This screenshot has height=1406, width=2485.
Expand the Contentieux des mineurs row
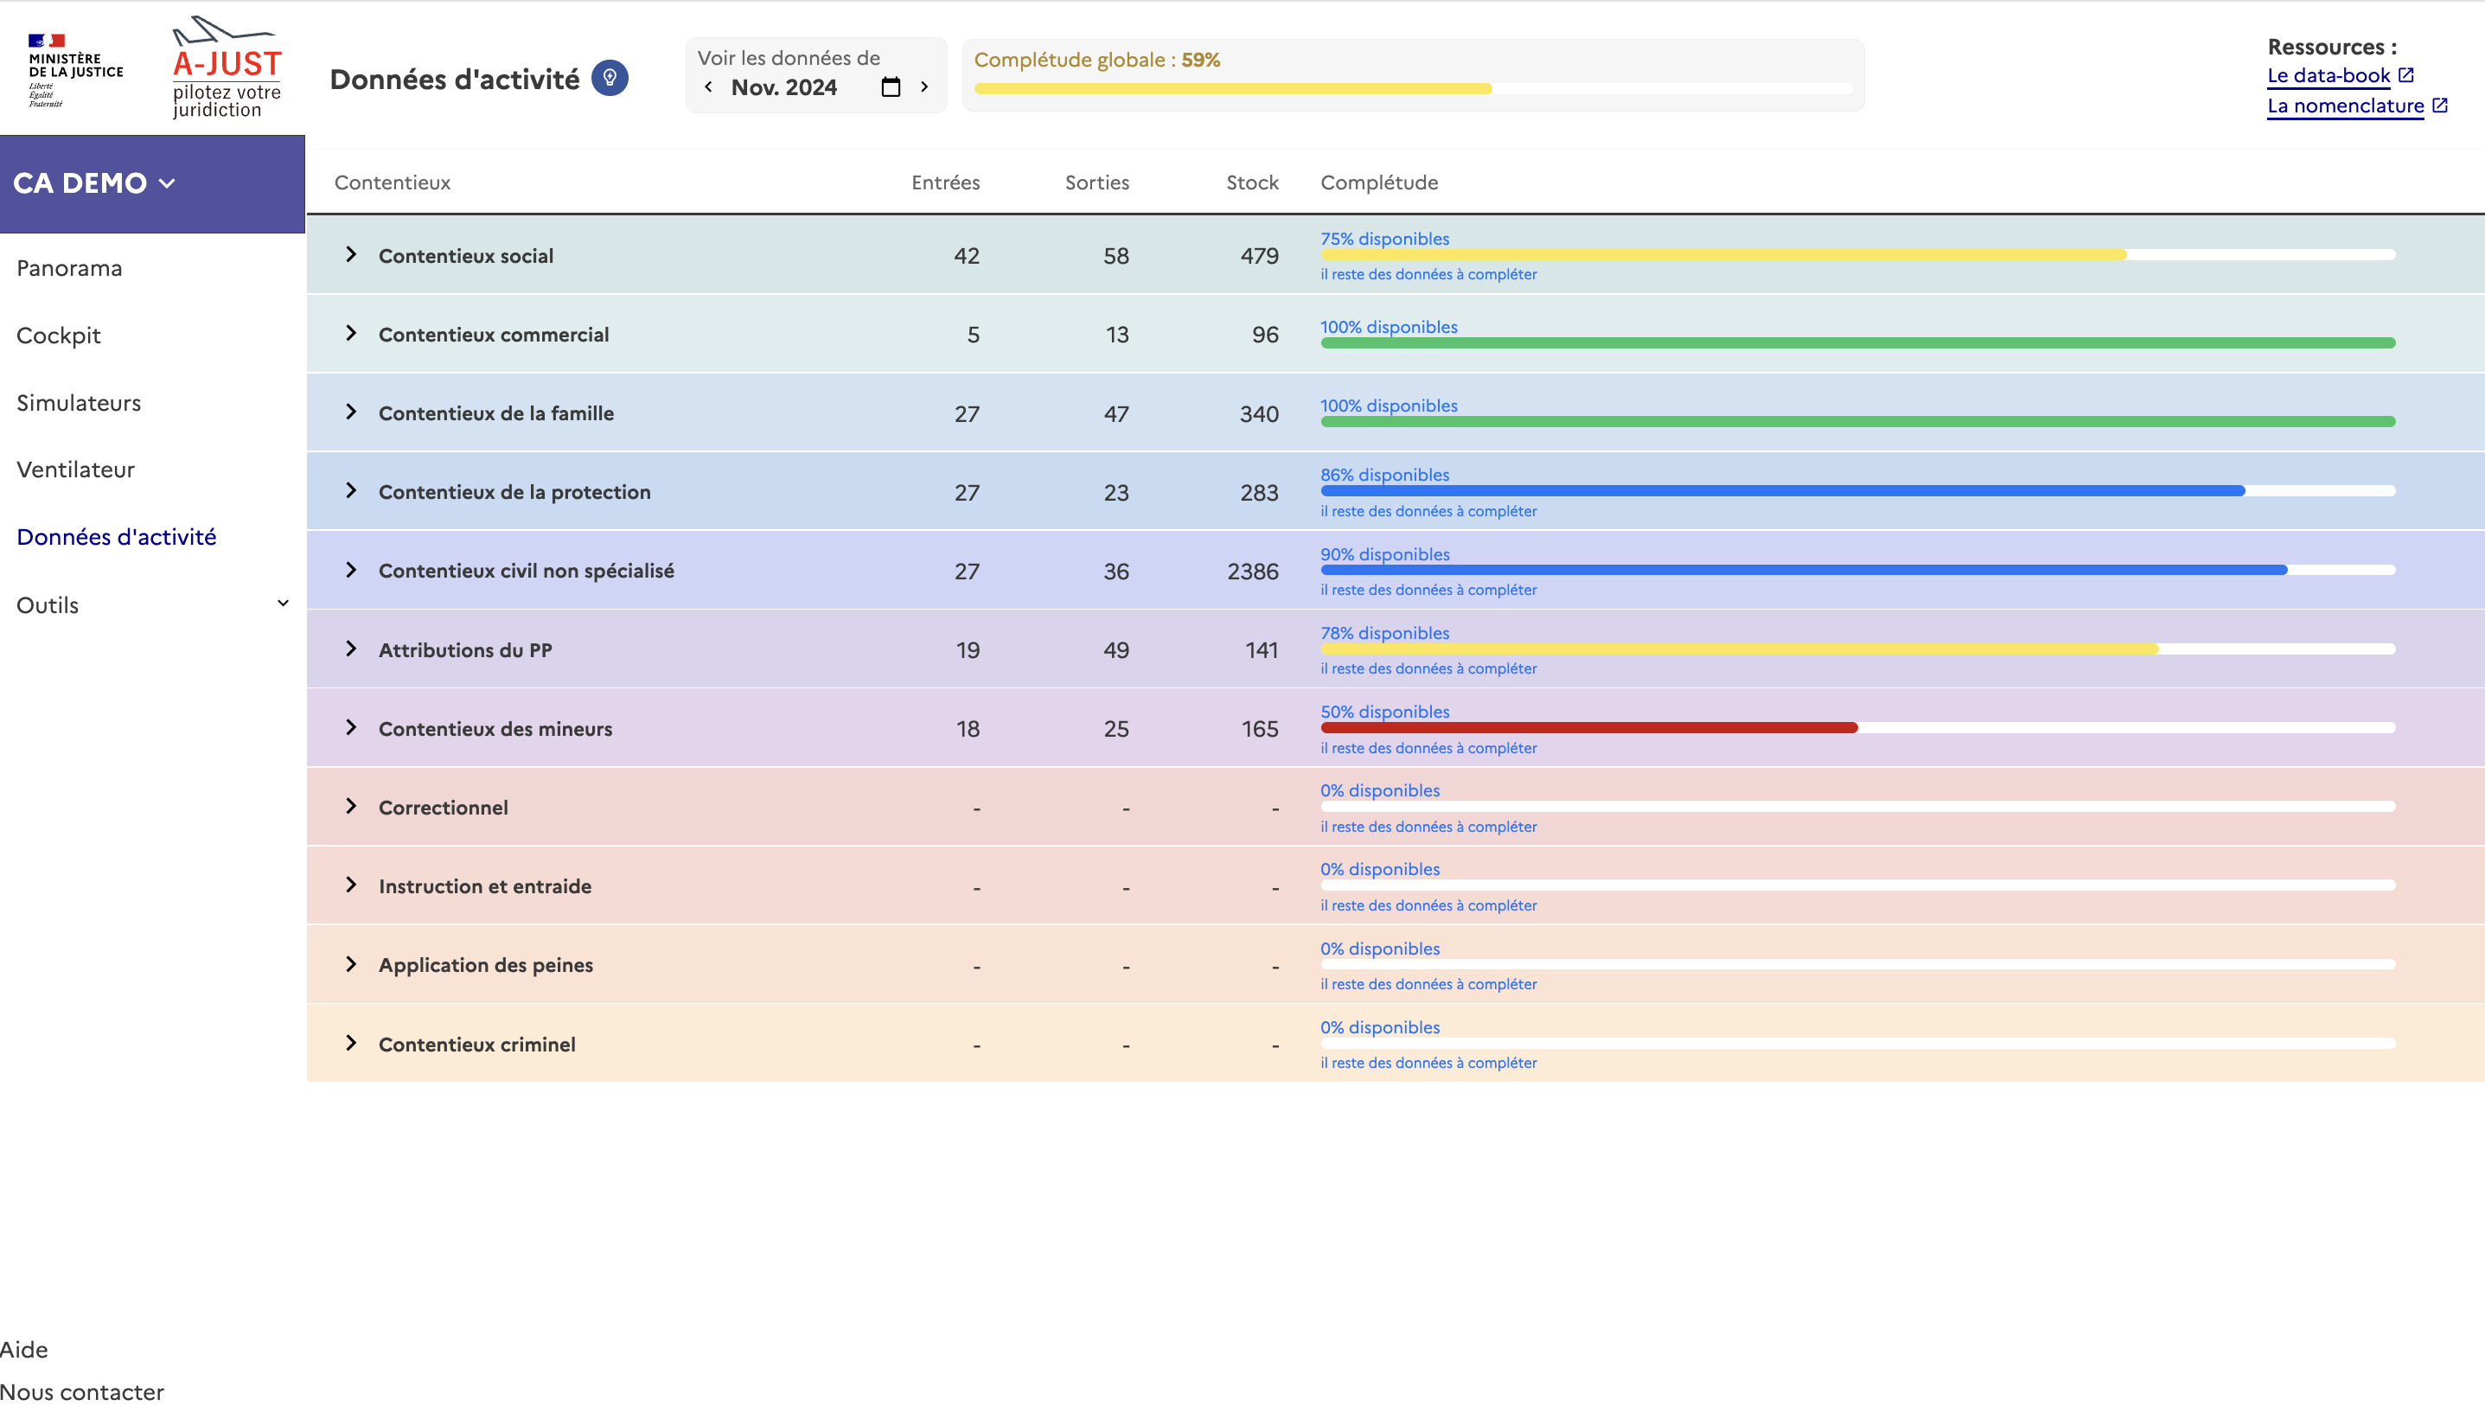351,728
